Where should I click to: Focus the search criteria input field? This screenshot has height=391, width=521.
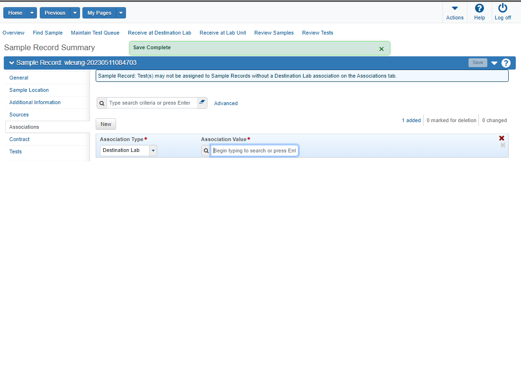coord(152,103)
